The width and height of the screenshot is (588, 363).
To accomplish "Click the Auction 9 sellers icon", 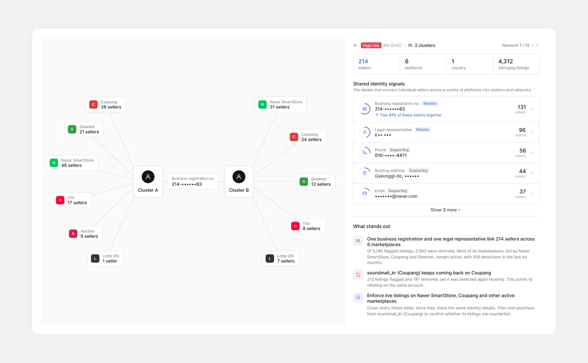I will pos(73,234).
